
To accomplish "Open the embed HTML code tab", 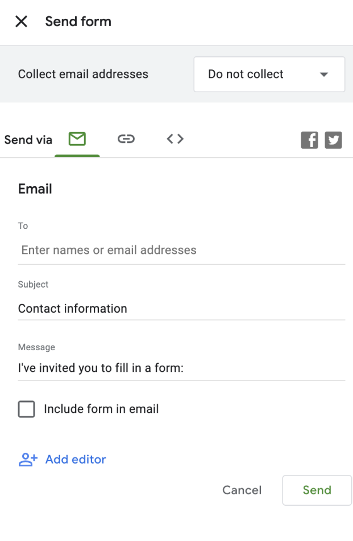I will tap(175, 139).
